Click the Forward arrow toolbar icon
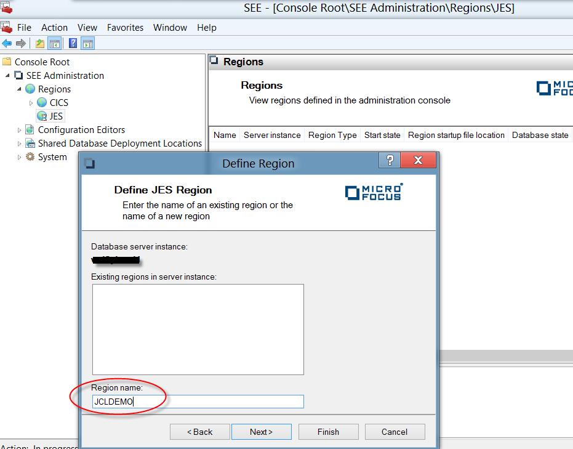This screenshot has width=573, height=449. click(x=21, y=44)
